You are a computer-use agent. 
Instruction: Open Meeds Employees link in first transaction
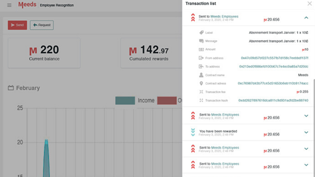[224, 17]
